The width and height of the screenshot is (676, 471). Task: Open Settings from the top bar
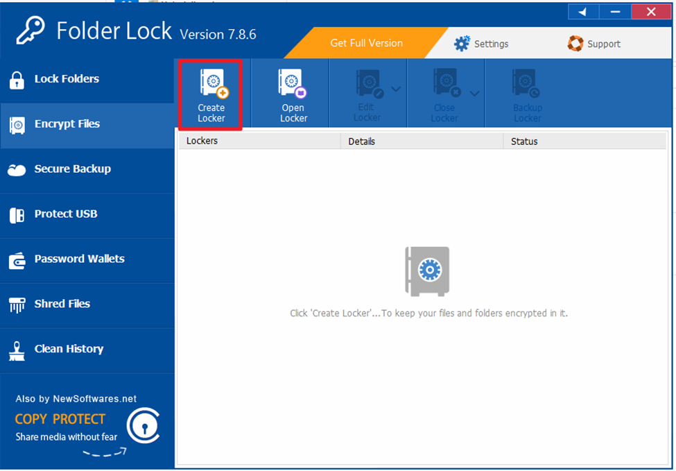pos(481,44)
